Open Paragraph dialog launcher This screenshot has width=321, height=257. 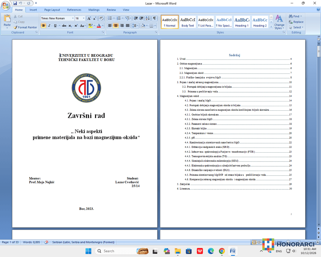[x=156, y=32]
